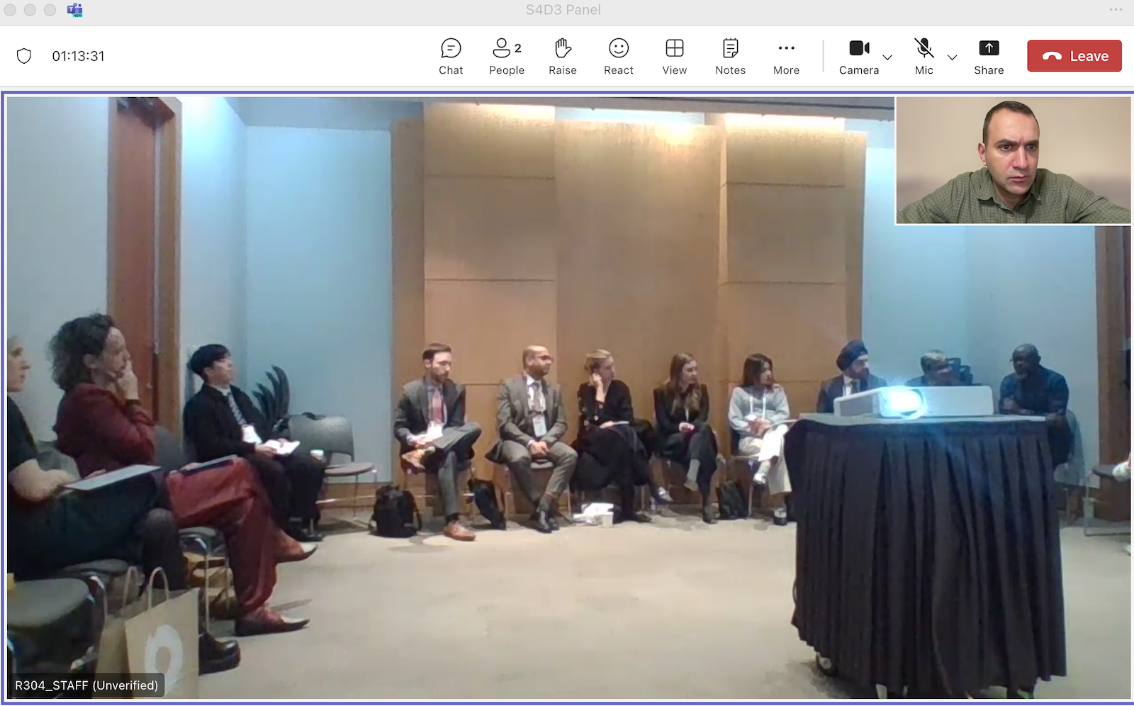Open Meeting Notes
The height and width of the screenshot is (706, 1134).
(x=729, y=56)
